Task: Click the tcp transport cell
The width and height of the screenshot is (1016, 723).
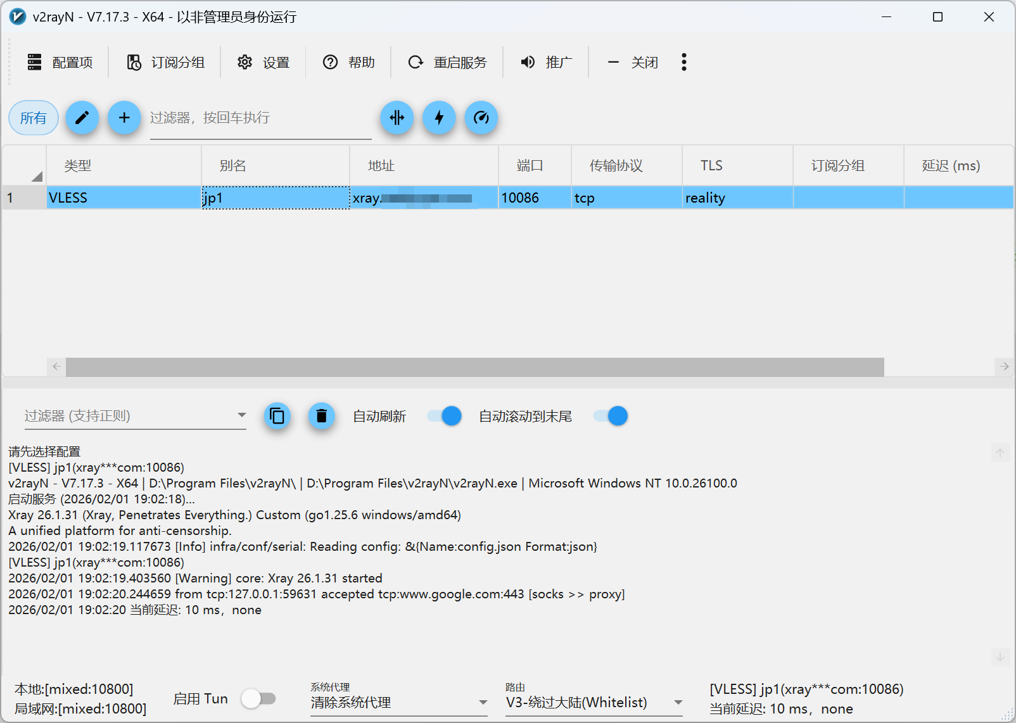Action: 627,198
